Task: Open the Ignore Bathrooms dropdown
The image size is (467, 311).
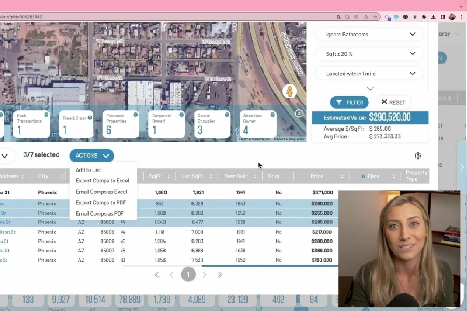Action: click(x=370, y=34)
